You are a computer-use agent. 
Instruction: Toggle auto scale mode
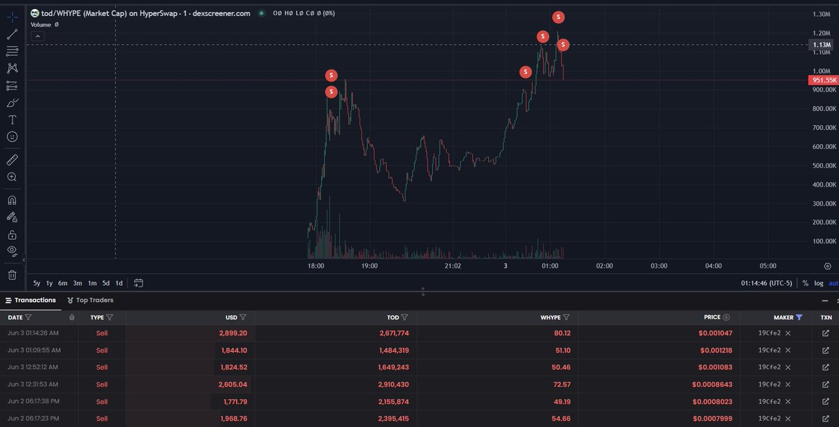(x=833, y=283)
